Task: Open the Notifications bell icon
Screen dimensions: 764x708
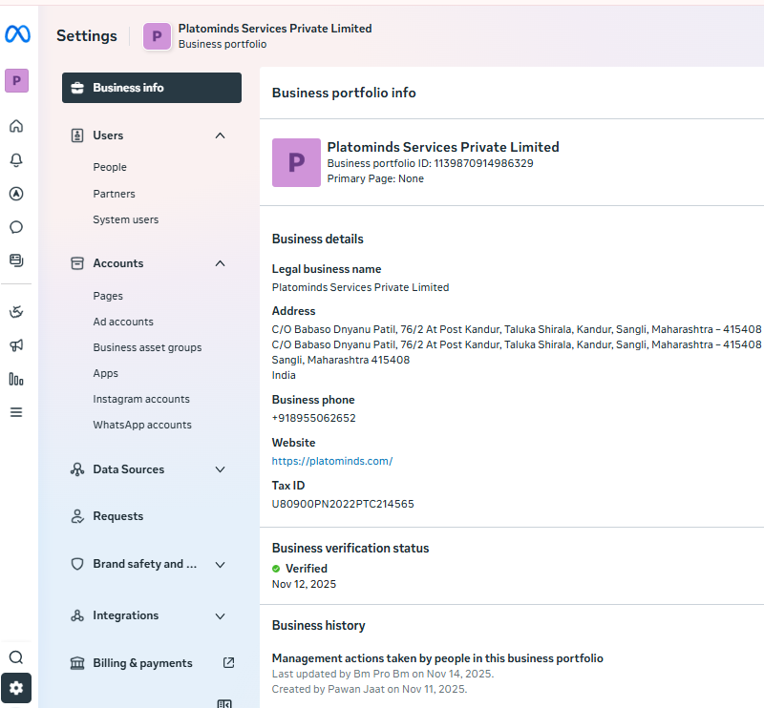Action: point(16,160)
